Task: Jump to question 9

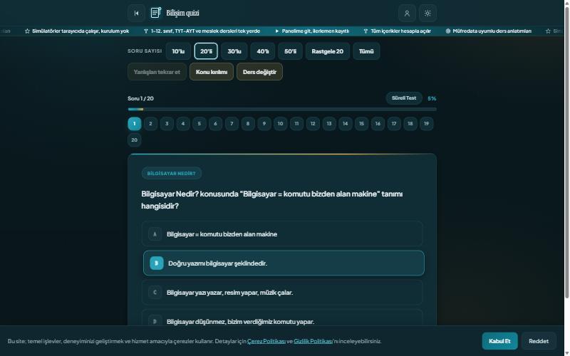Action: 264,123
